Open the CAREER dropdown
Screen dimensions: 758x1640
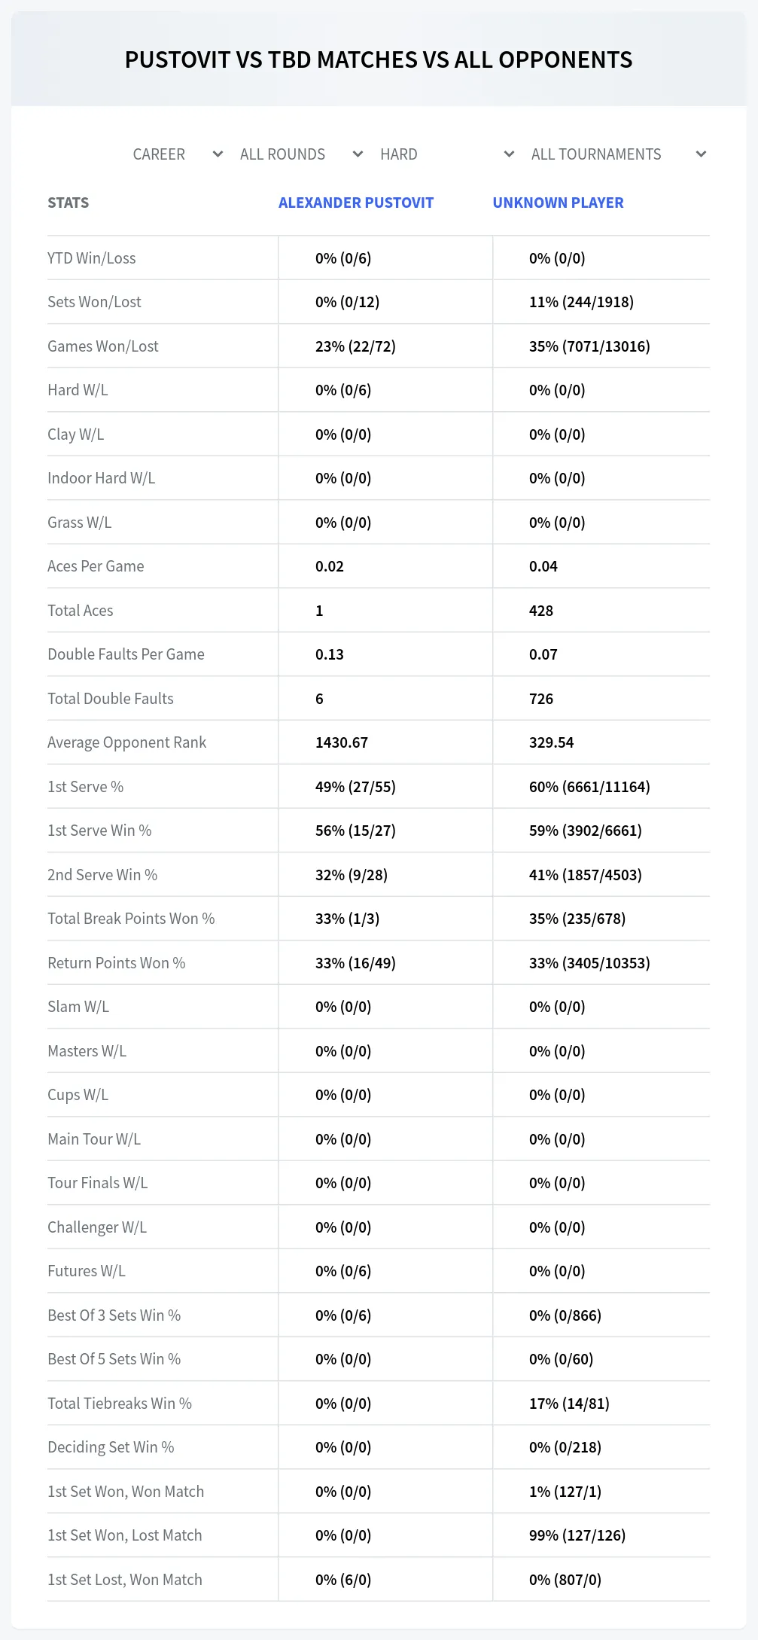tap(177, 154)
